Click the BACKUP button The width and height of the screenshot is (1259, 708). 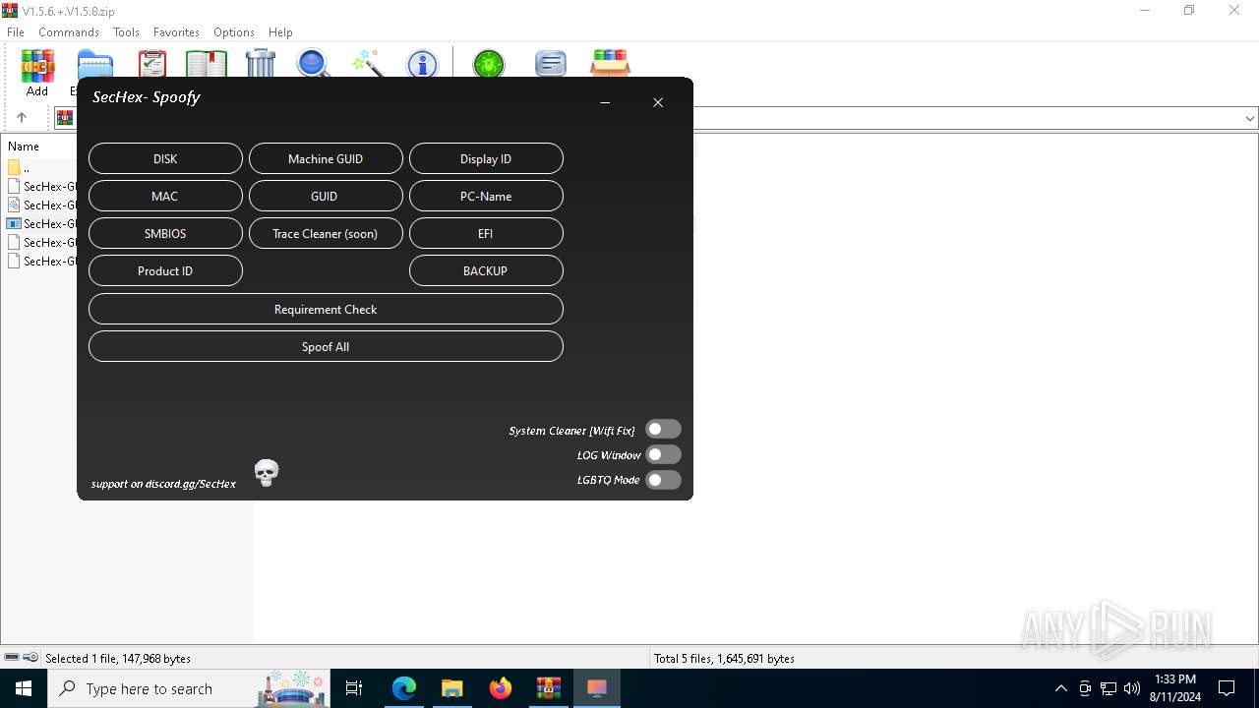click(486, 270)
